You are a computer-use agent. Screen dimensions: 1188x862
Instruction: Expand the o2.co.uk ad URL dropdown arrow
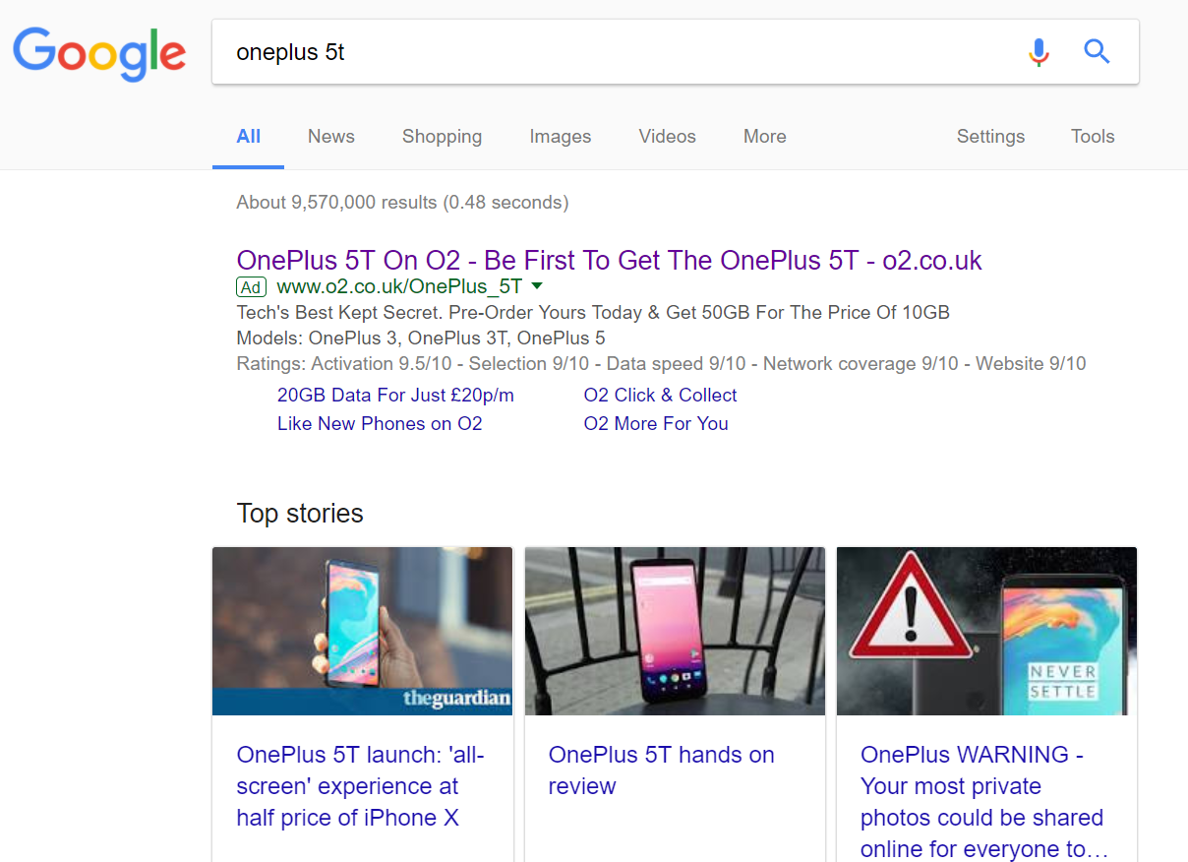pyautogui.click(x=537, y=286)
